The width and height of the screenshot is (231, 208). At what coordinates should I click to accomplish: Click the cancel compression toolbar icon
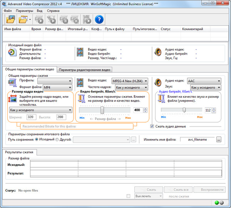(74, 19)
